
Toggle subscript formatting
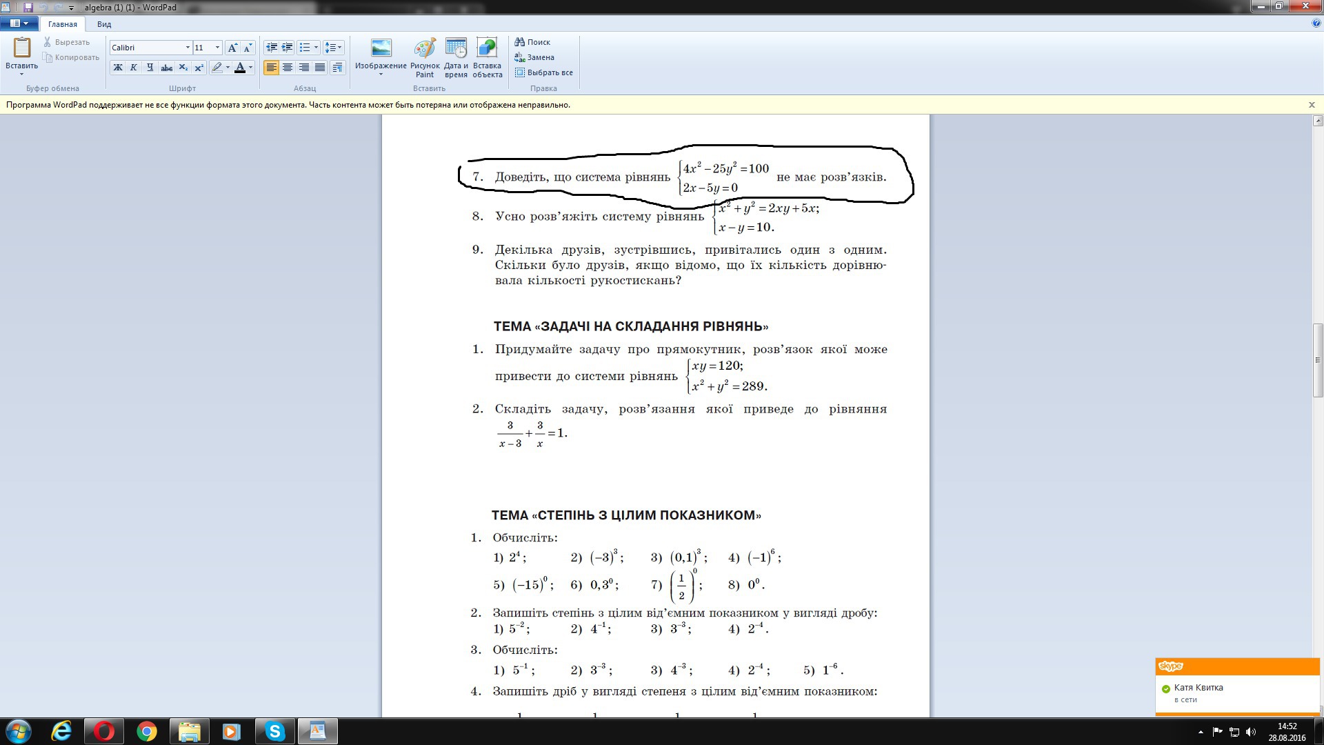tap(183, 67)
